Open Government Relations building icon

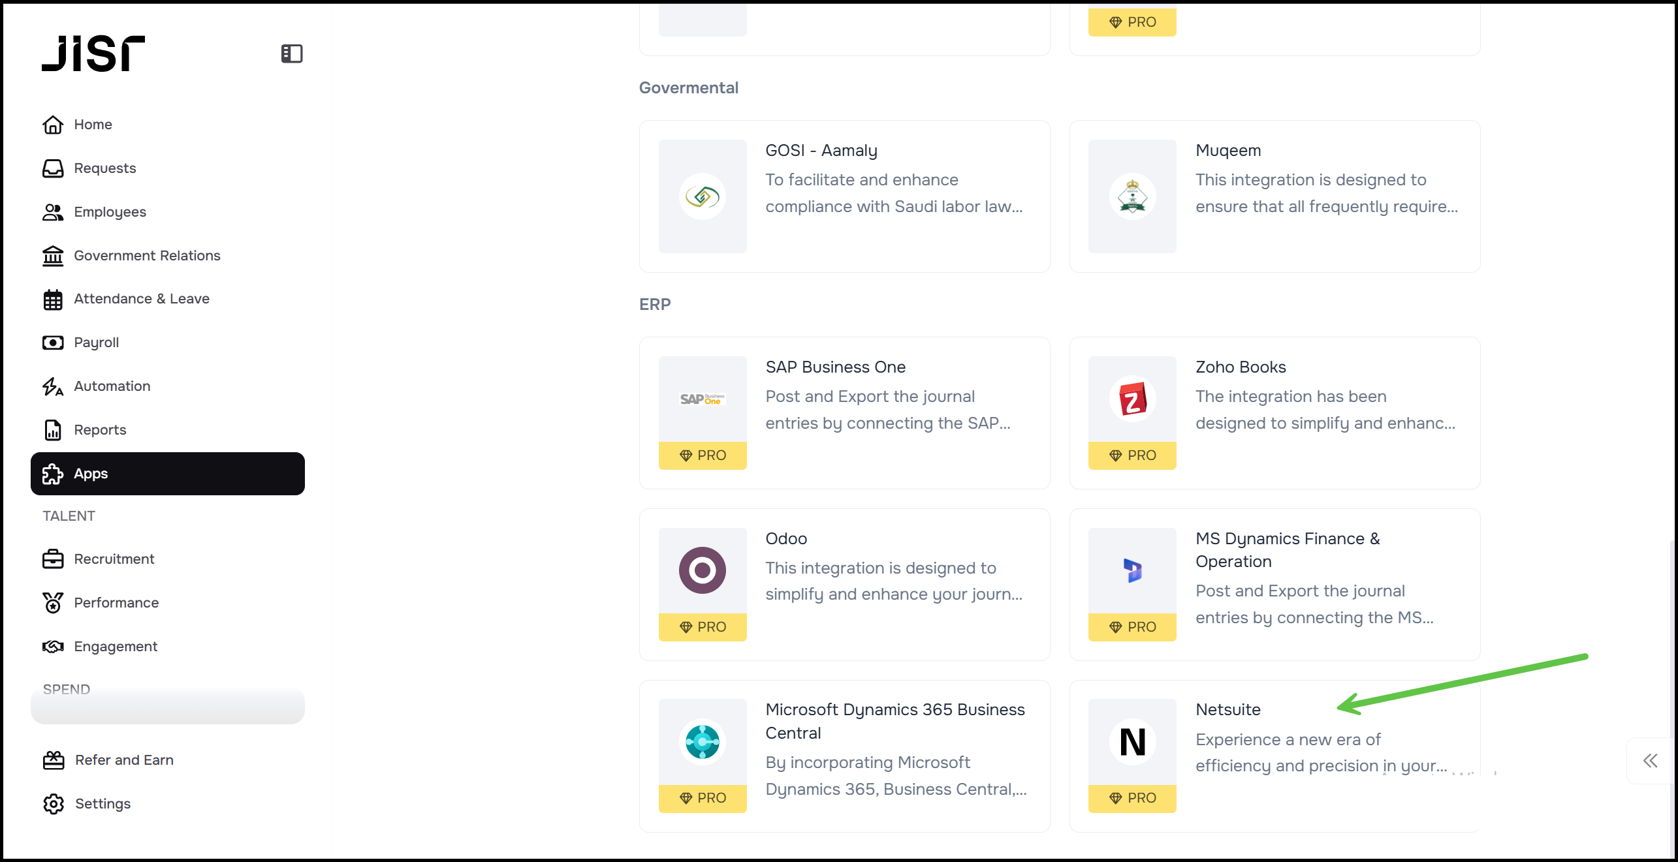point(53,256)
